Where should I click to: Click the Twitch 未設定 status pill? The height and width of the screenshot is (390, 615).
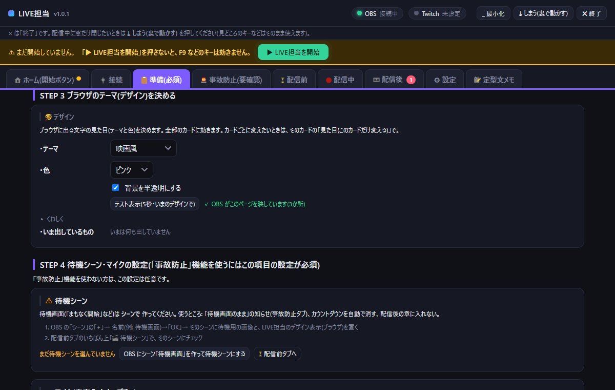(x=437, y=13)
